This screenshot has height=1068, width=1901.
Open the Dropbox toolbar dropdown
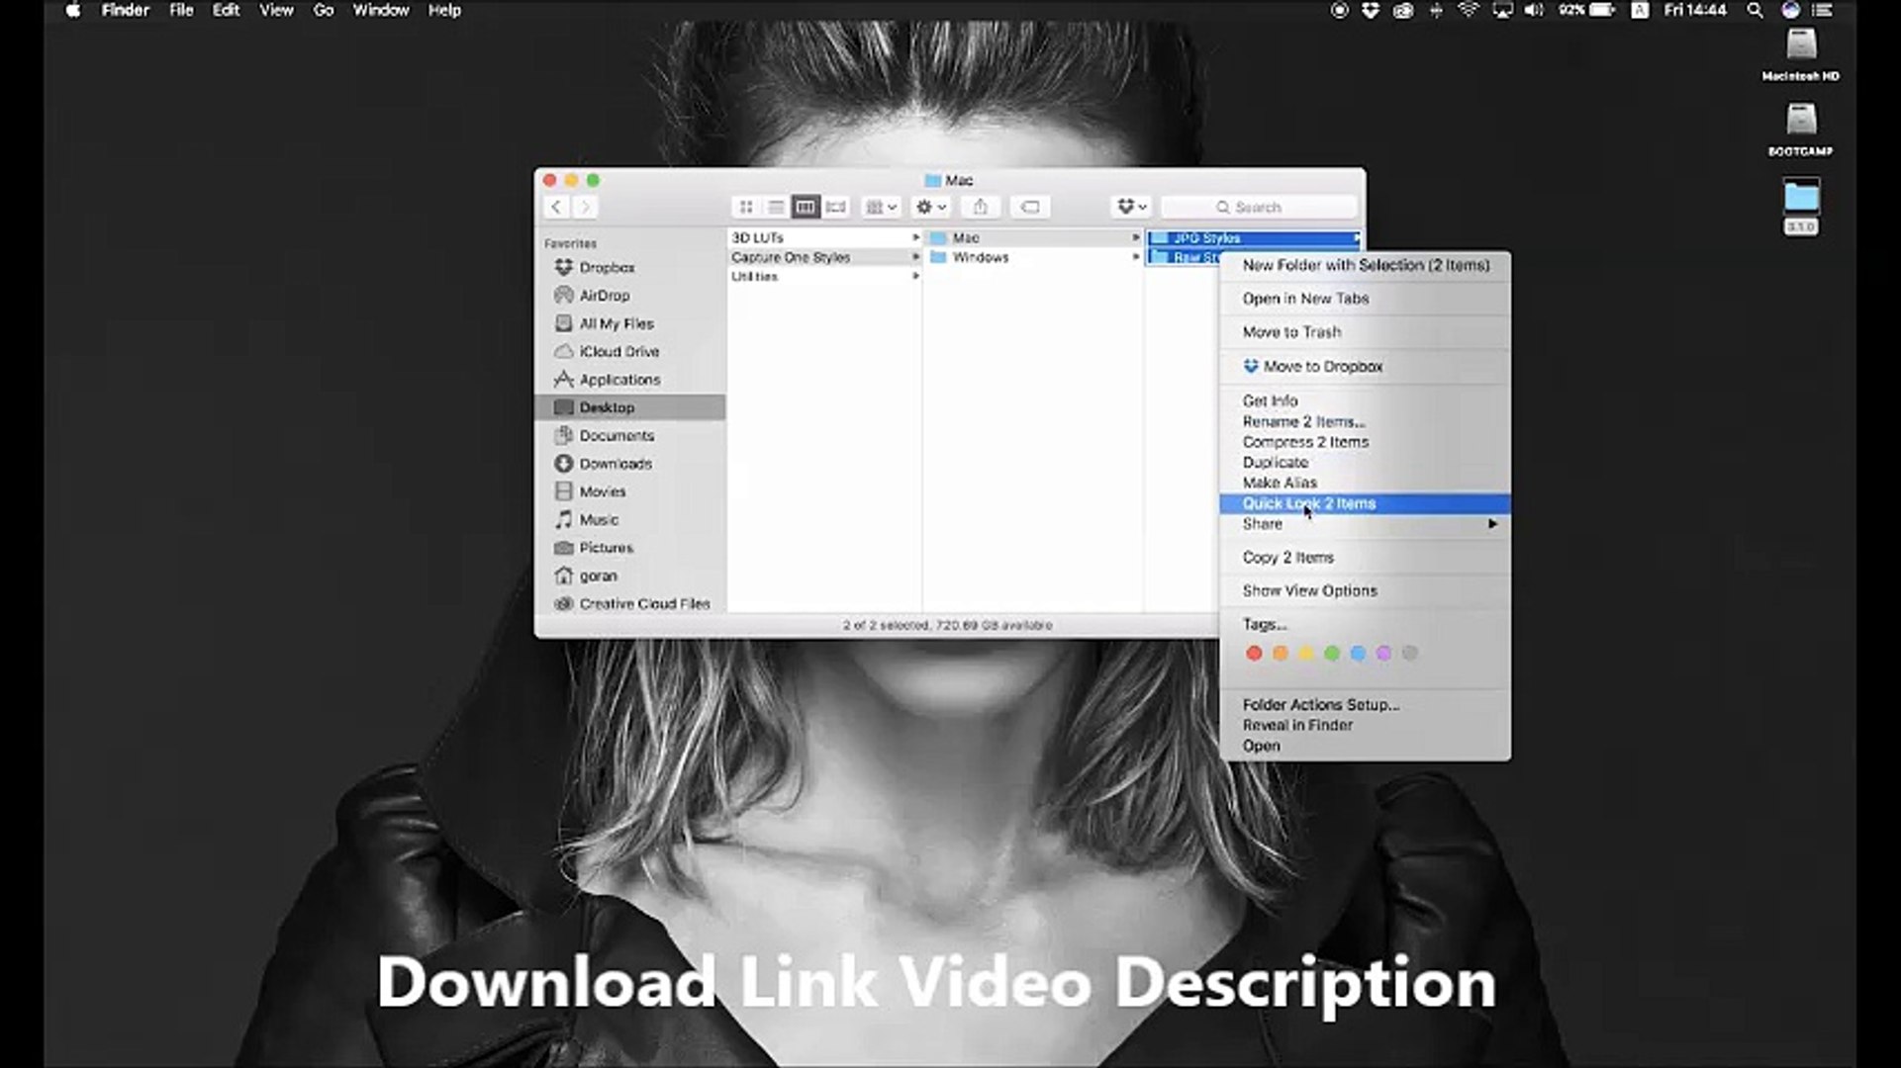(1131, 207)
